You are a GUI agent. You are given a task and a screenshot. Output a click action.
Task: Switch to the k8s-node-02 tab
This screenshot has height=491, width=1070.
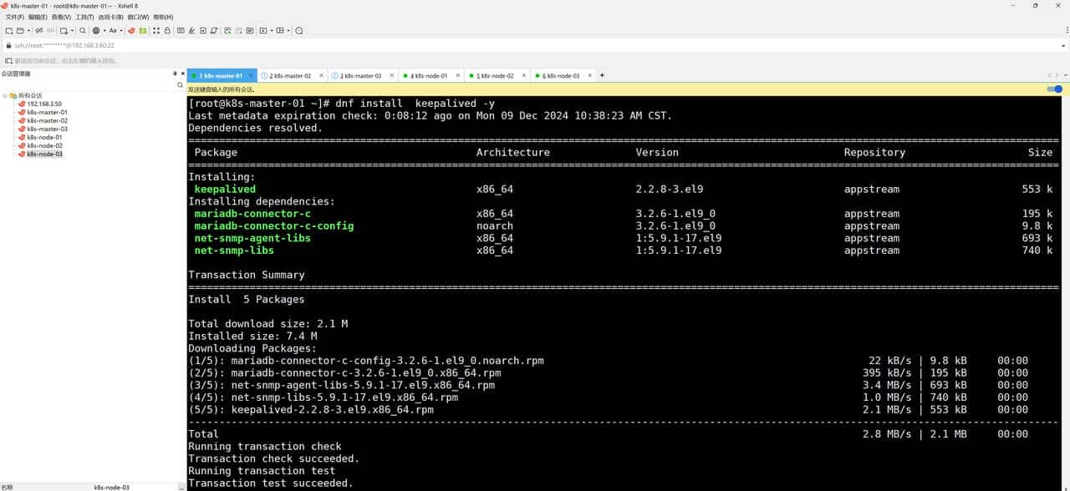(x=497, y=75)
